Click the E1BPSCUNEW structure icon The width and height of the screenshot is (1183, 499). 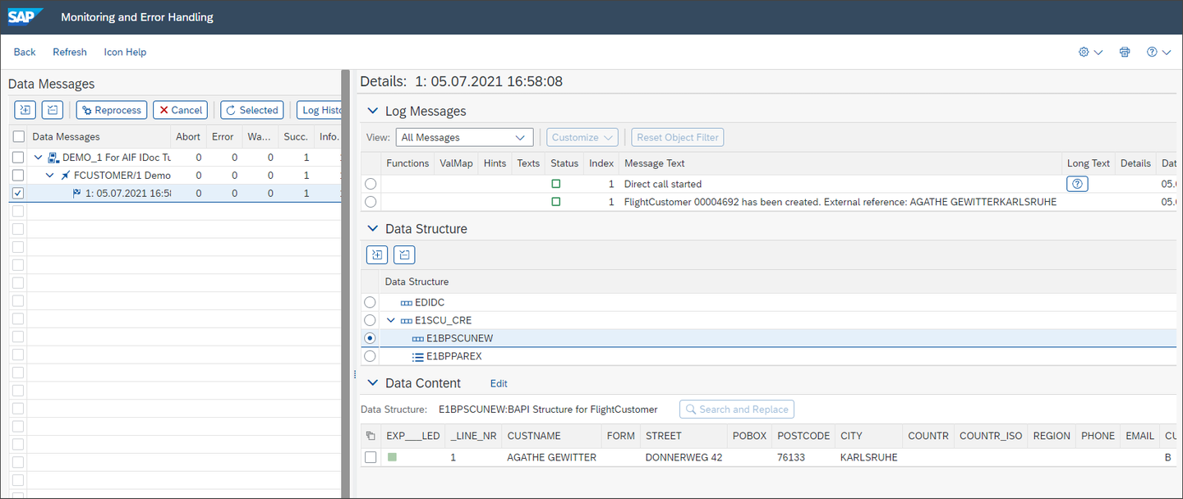(x=417, y=338)
